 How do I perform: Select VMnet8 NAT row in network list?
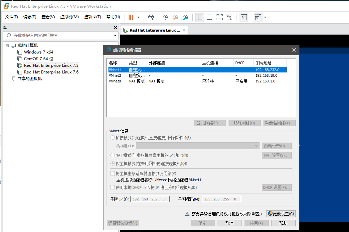pos(197,81)
